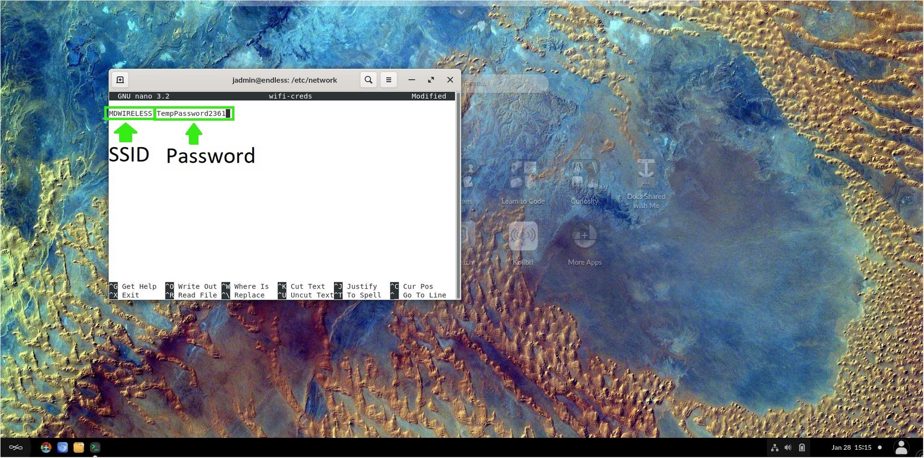
Task: Launch the Chromium browser from taskbar
Action: pos(63,447)
